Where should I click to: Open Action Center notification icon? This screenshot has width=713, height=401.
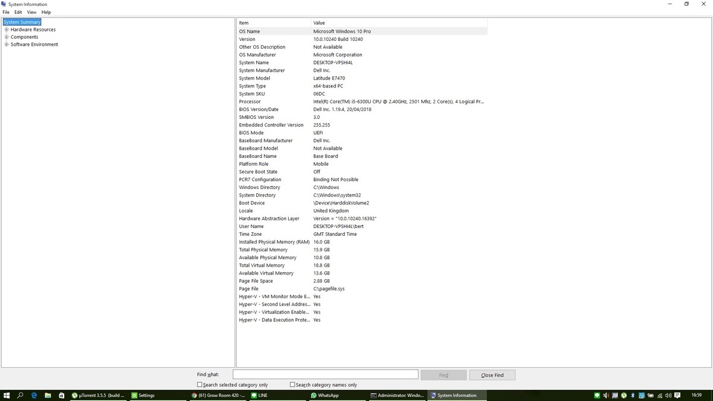tap(678, 395)
